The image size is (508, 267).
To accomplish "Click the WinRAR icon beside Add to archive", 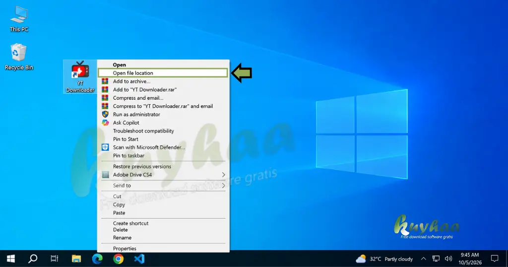I will coord(105,81).
